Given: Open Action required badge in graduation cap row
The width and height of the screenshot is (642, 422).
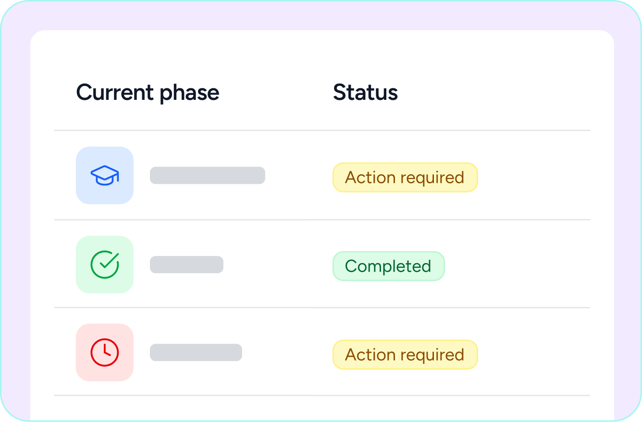Looking at the screenshot, I should click(x=405, y=178).
